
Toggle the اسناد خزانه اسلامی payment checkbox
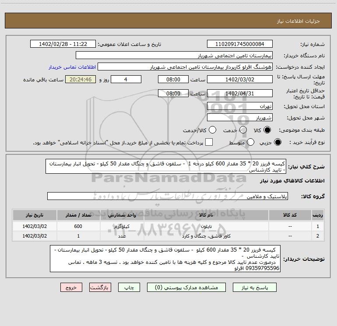[209, 142]
